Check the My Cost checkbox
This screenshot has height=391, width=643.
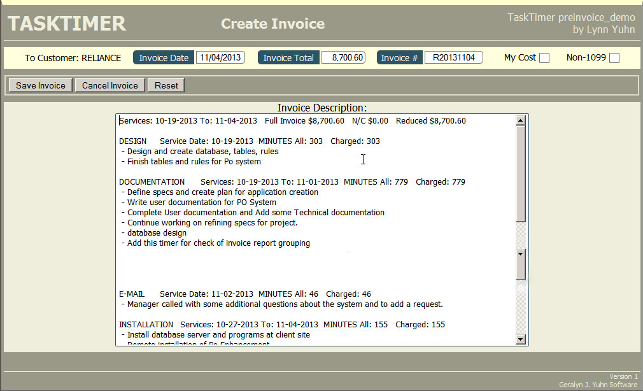(x=544, y=57)
